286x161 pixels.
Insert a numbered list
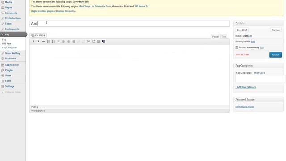(54, 42)
